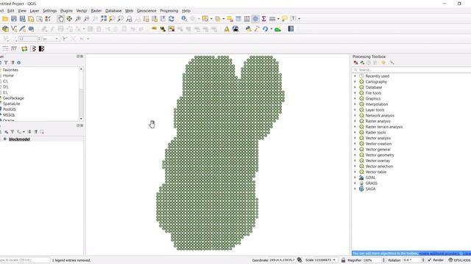The image size is (471, 264).
Task: Open the Statistics summary sigma icon
Action: coord(263,19)
